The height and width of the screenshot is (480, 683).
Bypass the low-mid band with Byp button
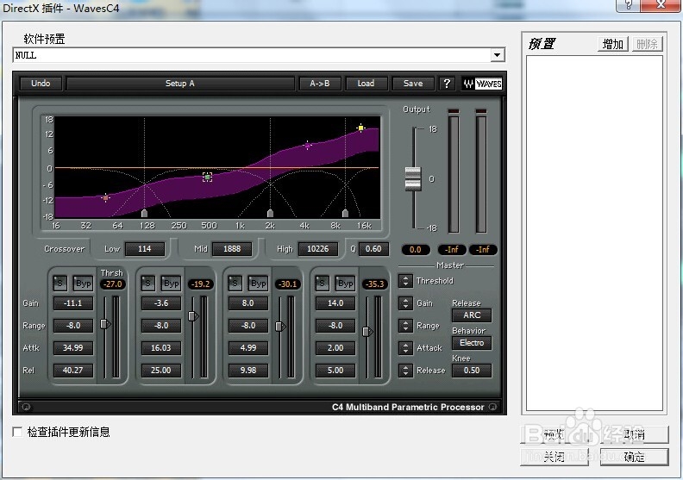[171, 284]
